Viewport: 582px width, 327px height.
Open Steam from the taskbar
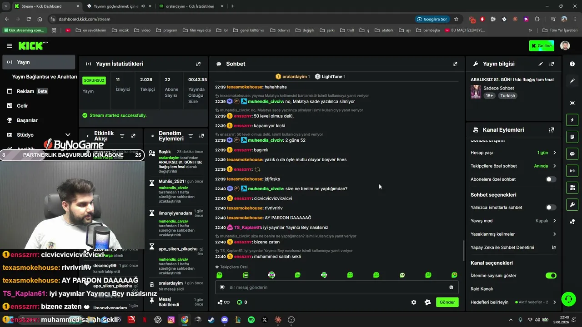[211, 320]
